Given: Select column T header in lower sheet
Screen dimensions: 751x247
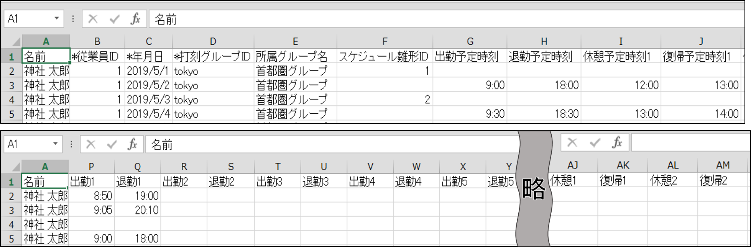Looking at the screenshot, I should (278, 167).
